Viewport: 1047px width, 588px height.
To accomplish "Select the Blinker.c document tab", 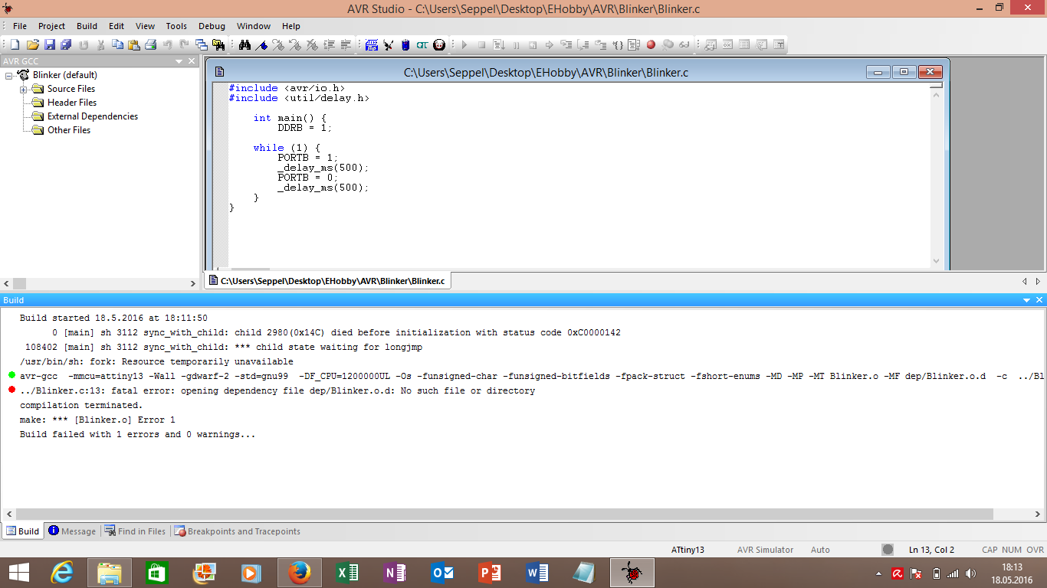I will coord(327,281).
